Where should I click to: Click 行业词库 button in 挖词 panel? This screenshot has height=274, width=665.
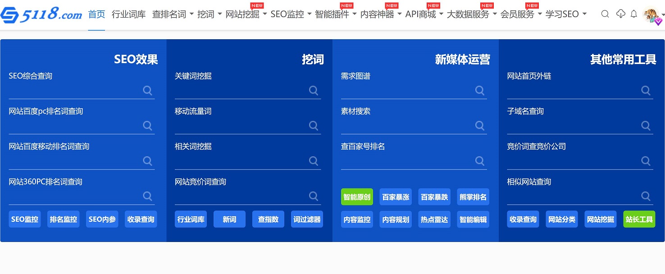(191, 219)
